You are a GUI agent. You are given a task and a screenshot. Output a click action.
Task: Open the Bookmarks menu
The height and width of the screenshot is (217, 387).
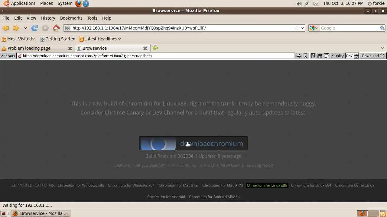click(x=71, y=18)
